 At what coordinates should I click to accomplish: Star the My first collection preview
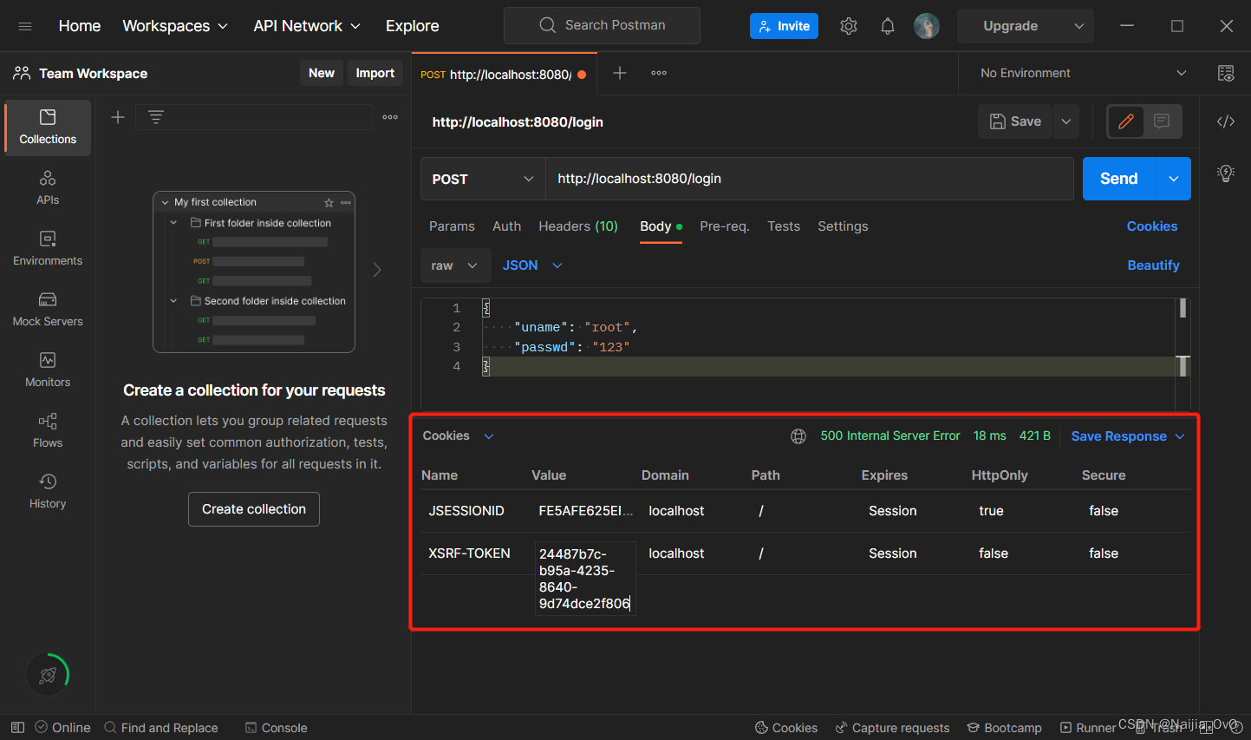click(329, 202)
